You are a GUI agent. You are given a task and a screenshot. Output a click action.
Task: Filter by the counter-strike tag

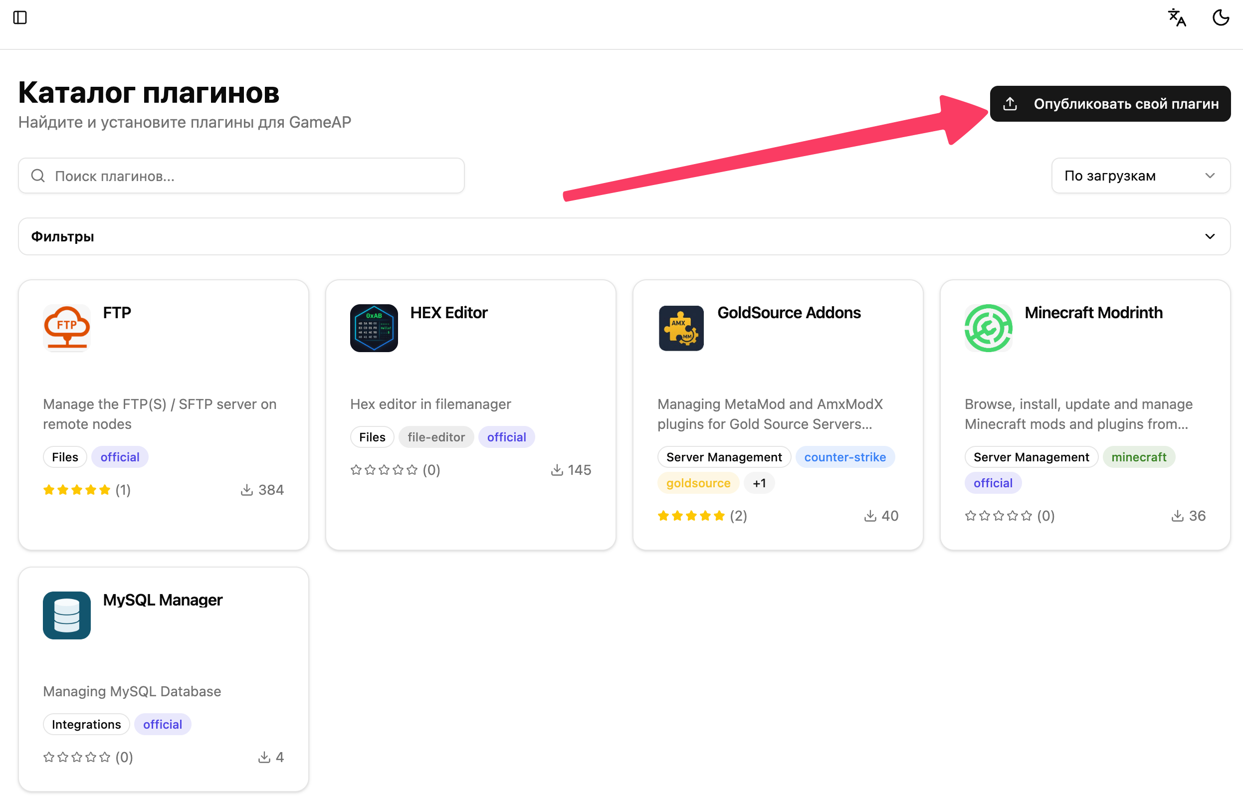click(844, 457)
